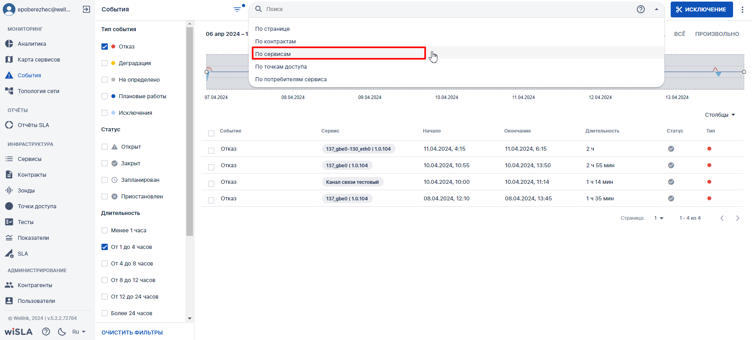Check the Открыт status checkbox
The image size is (752, 340).
click(105, 147)
